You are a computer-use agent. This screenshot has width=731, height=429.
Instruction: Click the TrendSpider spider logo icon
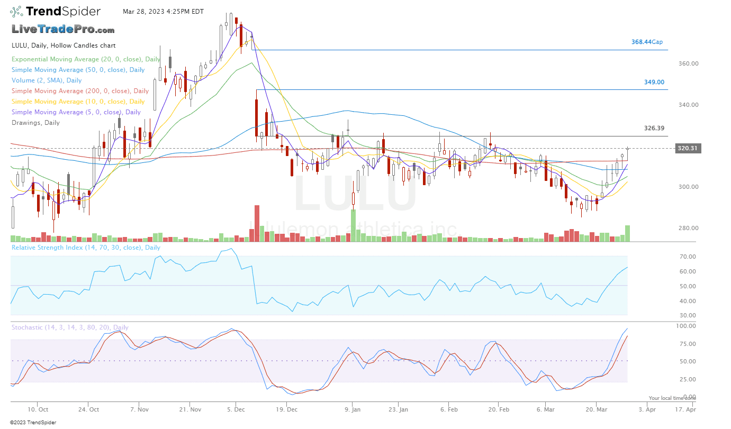pyautogui.click(x=16, y=11)
